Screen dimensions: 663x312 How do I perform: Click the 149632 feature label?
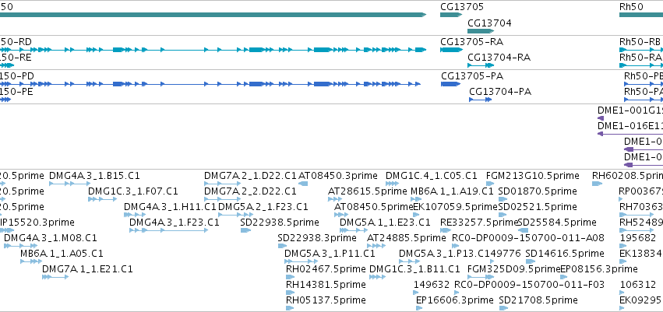(432, 285)
